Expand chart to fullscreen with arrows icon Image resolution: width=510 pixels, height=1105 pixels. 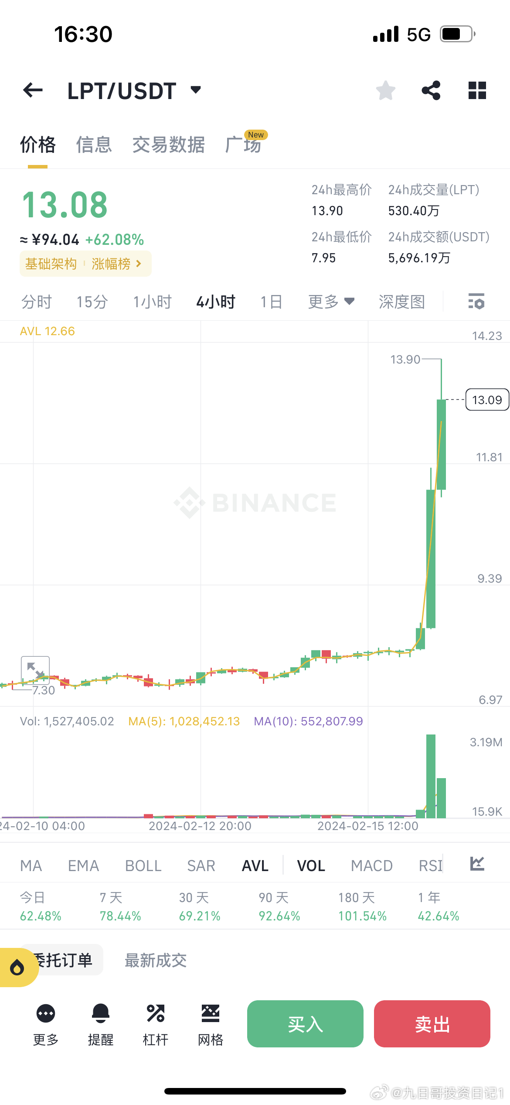coord(35,670)
